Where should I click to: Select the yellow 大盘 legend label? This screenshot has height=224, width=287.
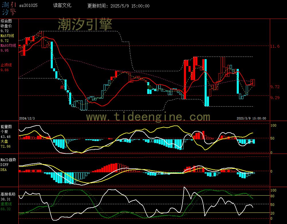(x=4, y=141)
